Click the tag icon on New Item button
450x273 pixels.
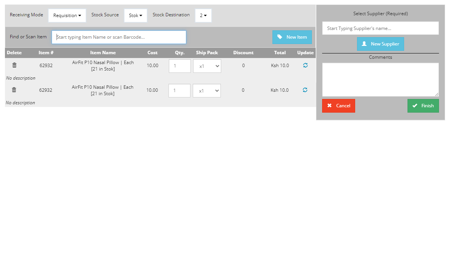tap(280, 37)
